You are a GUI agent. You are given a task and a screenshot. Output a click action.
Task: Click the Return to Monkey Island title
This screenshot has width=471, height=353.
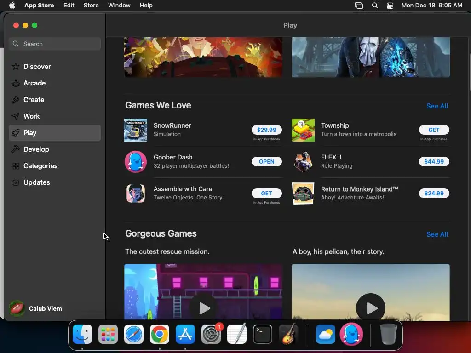359,189
